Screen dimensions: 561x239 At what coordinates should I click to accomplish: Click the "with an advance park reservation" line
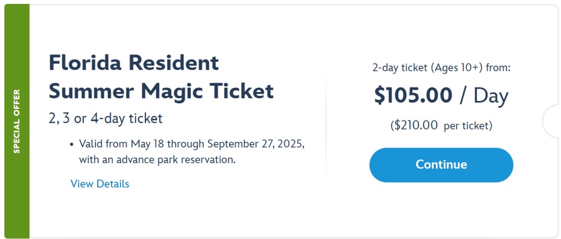[158, 159]
